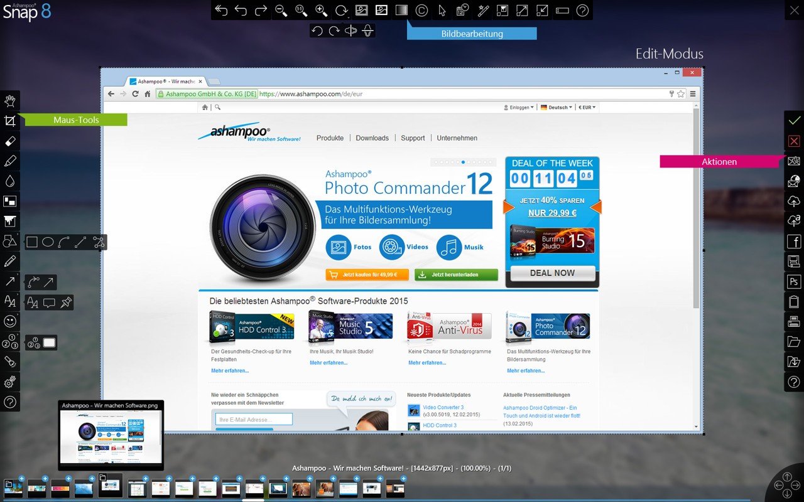Click the white color swatch beside numbering tool
This screenshot has height=502, width=804.
click(49, 343)
